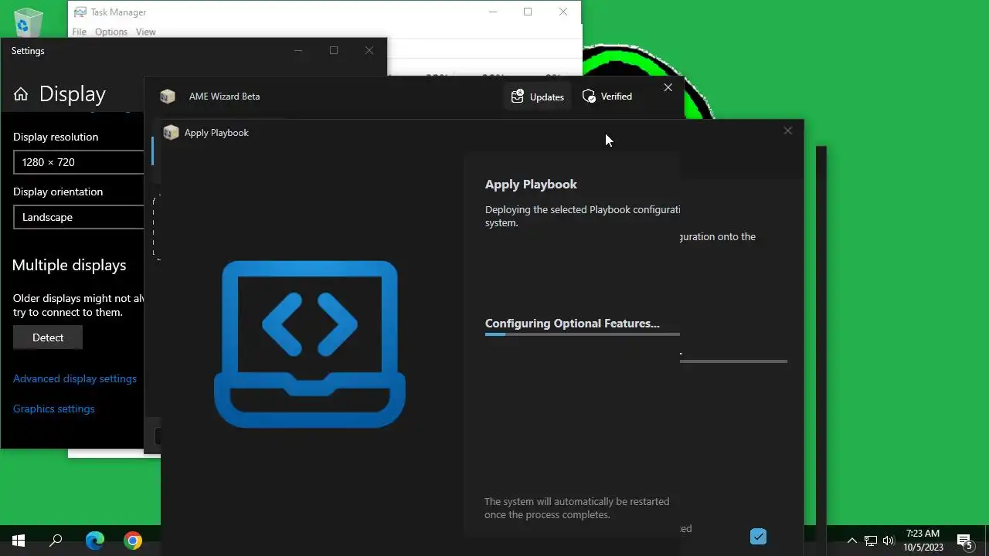
Task: Close the AME Wizard Beta window
Action: click(x=668, y=87)
